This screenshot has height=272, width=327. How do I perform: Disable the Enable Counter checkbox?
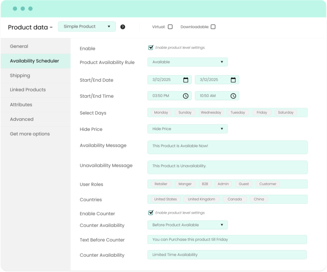[x=151, y=213]
